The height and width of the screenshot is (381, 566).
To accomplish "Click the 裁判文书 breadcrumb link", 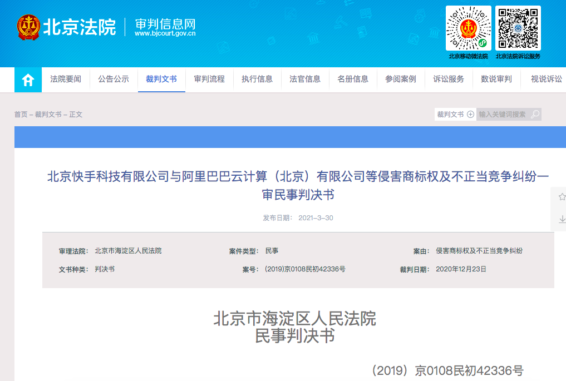I will (x=48, y=115).
